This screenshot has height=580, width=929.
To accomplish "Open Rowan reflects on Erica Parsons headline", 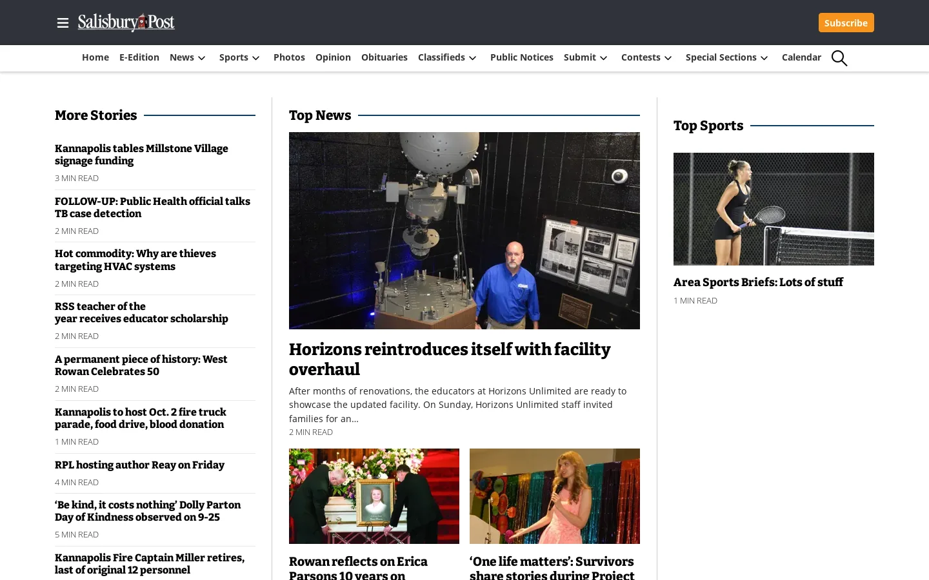I will (x=359, y=568).
